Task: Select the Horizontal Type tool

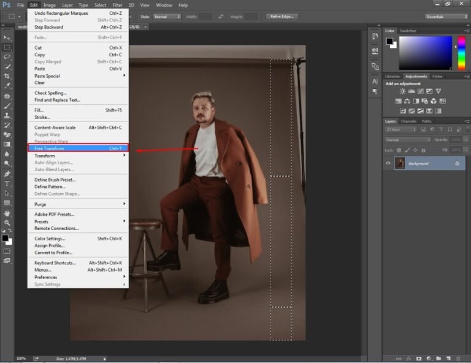Action: (7, 183)
